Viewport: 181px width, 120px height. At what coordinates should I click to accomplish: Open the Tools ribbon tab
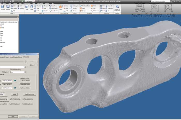click(x=10, y=3)
